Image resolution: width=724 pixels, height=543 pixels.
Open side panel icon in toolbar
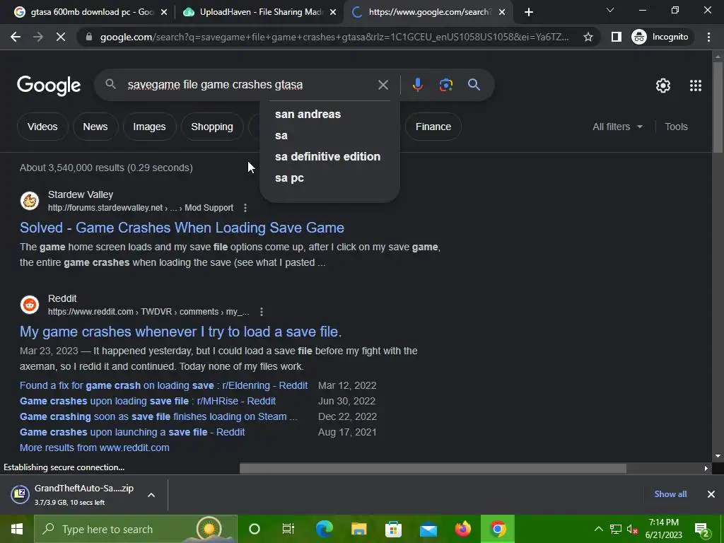click(616, 37)
